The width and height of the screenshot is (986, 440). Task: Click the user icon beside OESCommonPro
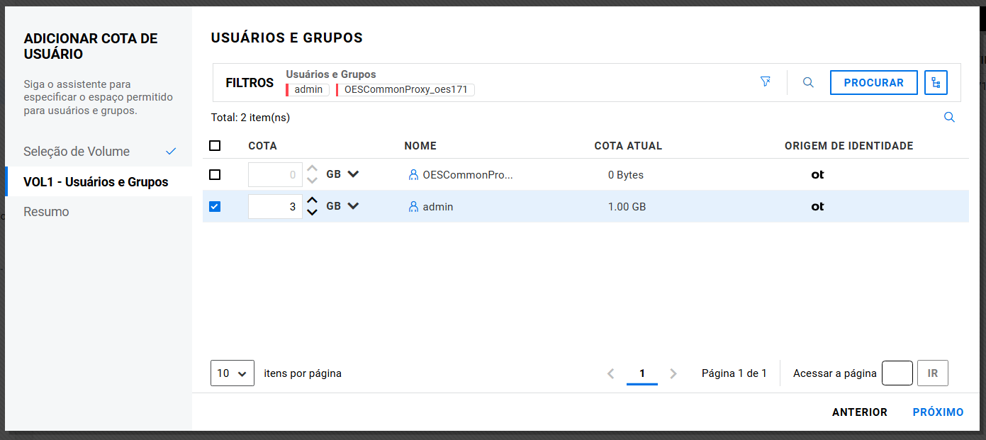(x=413, y=175)
